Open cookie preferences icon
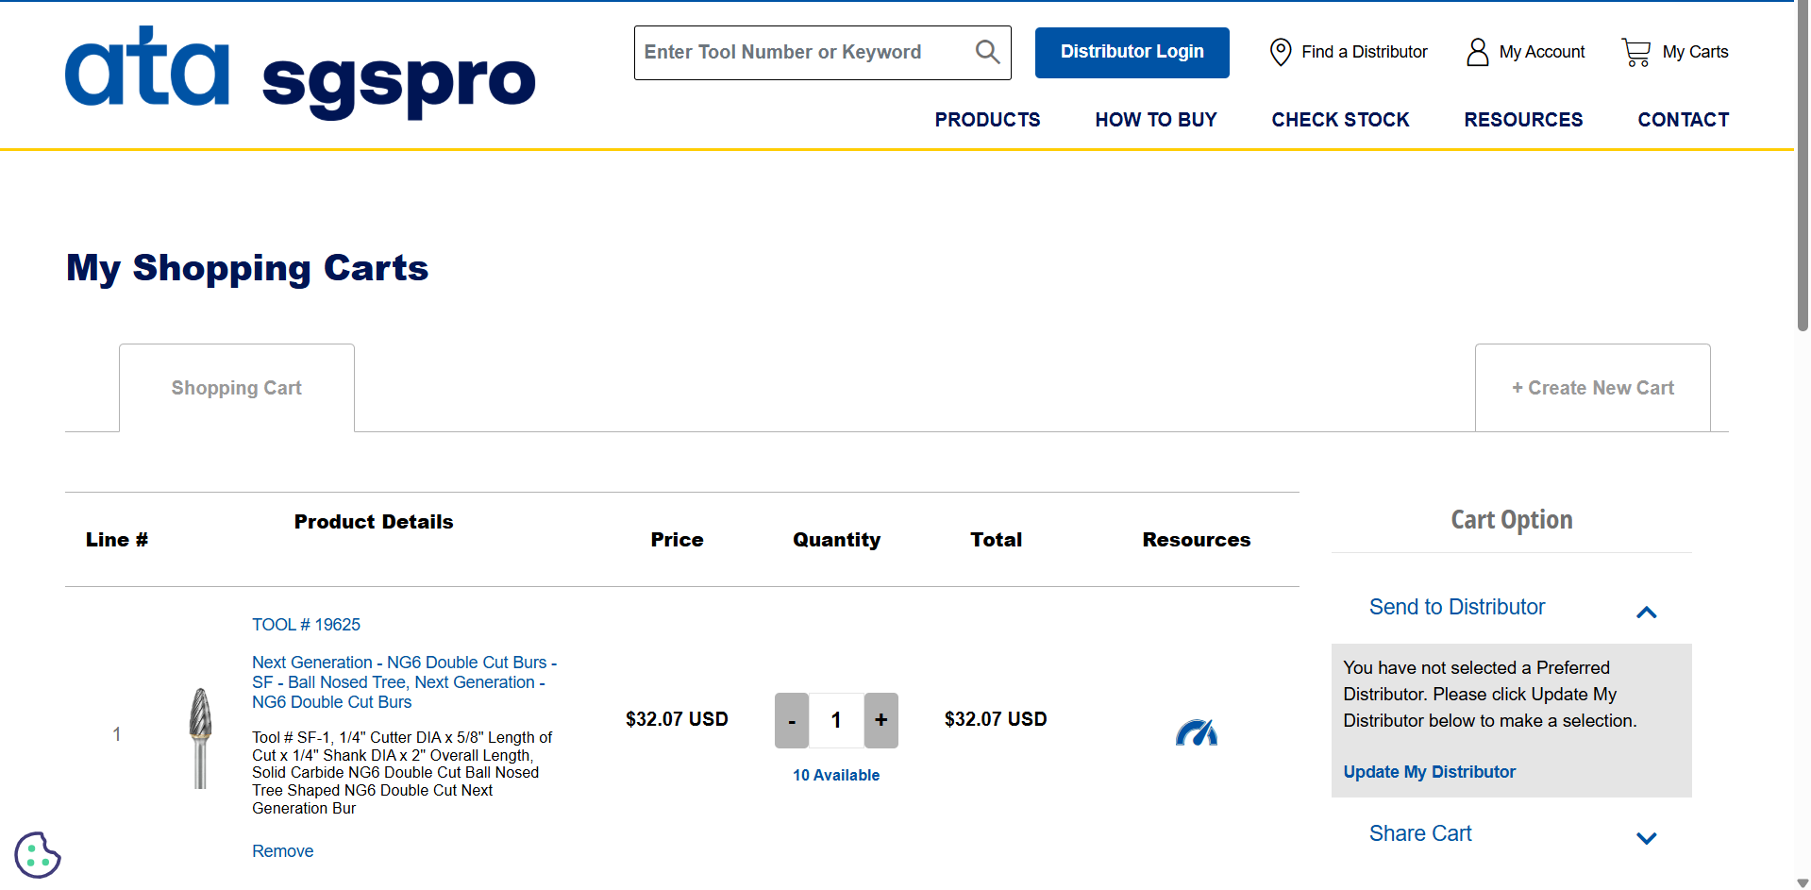This screenshot has width=1811, height=890. (x=38, y=855)
